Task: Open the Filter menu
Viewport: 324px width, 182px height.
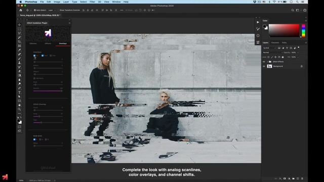Action: (92, 2)
